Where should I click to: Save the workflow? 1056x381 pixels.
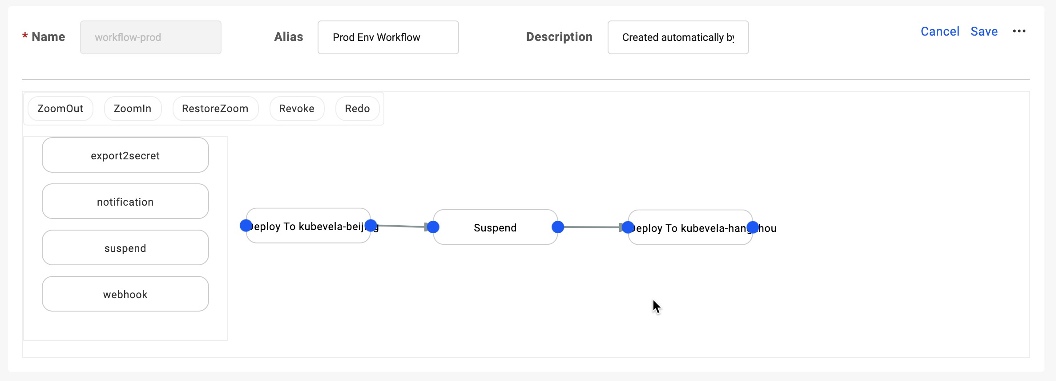tap(984, 31)
